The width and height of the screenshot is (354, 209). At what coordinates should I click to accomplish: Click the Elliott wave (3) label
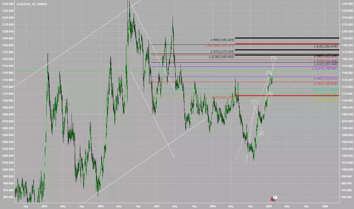pyautogui.click(x=269, y=73)
